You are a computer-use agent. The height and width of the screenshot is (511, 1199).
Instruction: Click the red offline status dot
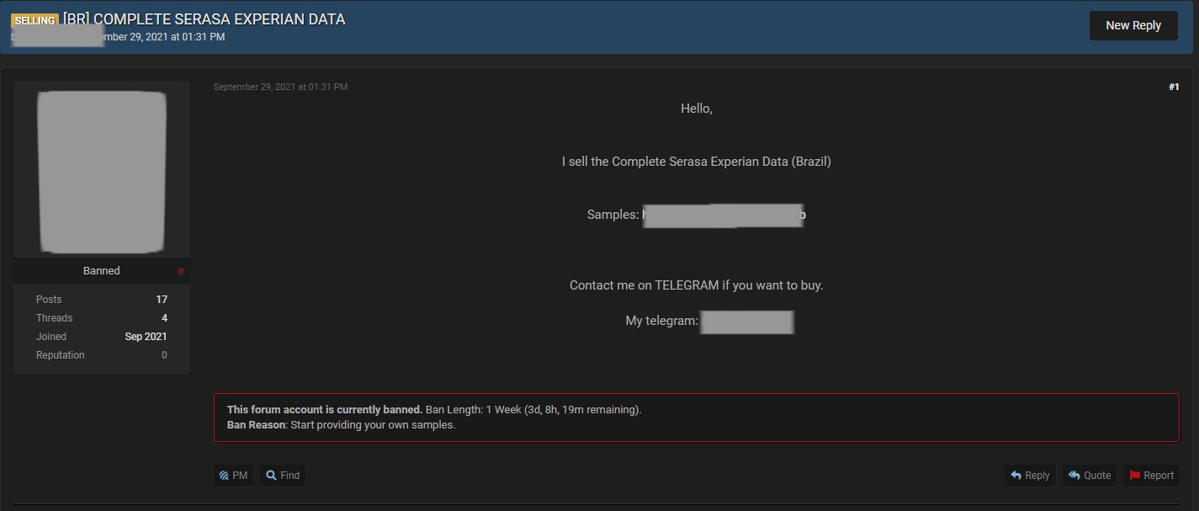click(x=180, y=271)
